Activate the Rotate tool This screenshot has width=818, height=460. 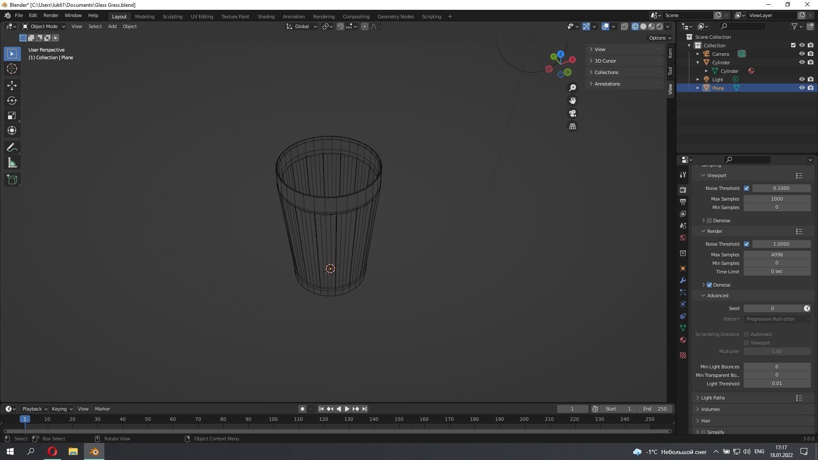pos(12,101)
